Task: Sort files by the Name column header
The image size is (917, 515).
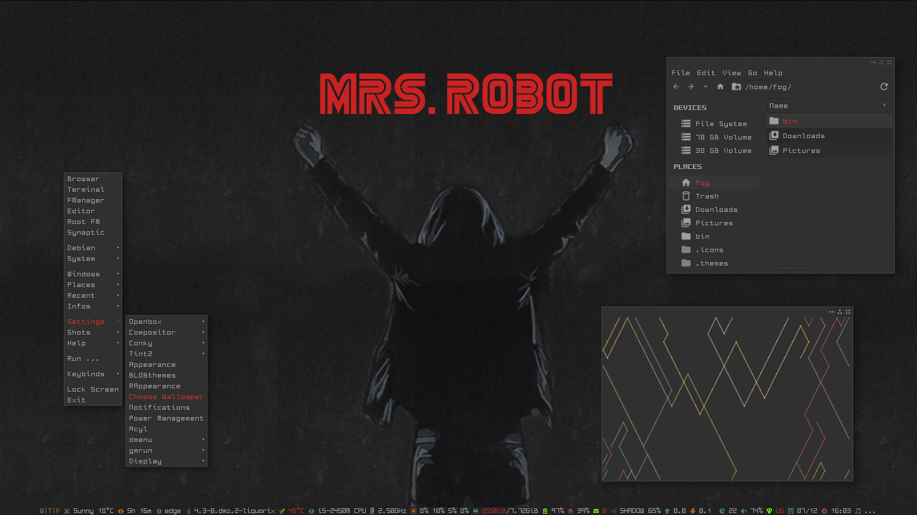Action: 829,106
